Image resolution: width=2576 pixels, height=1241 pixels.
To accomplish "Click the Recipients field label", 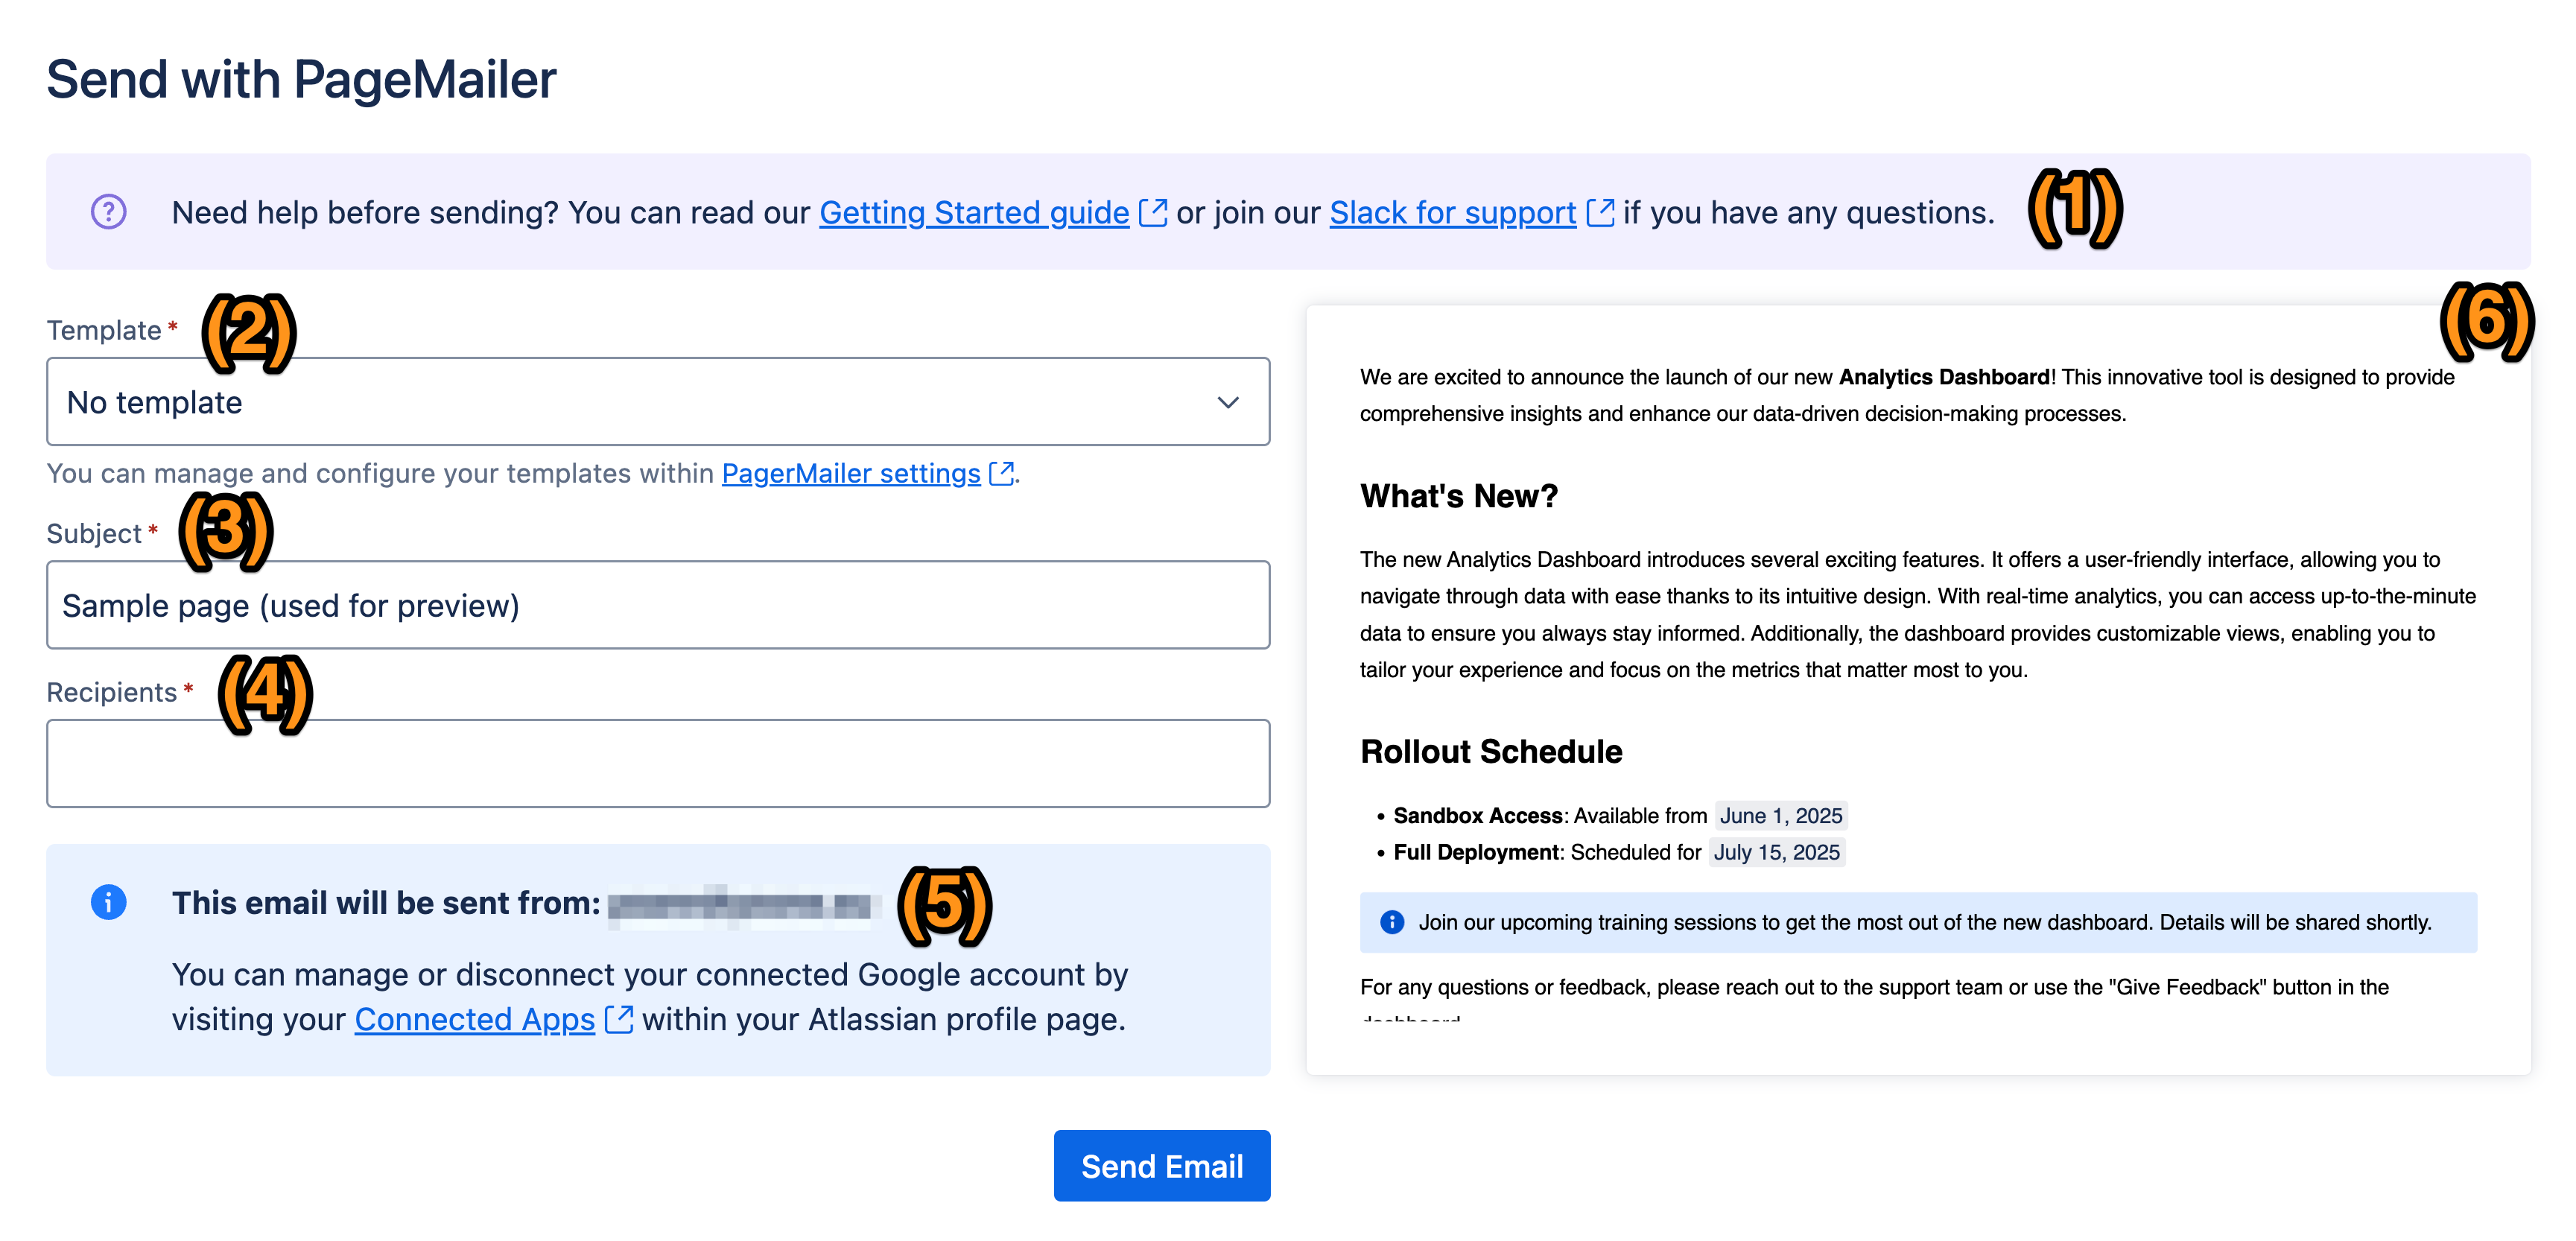I will [112, 692].
